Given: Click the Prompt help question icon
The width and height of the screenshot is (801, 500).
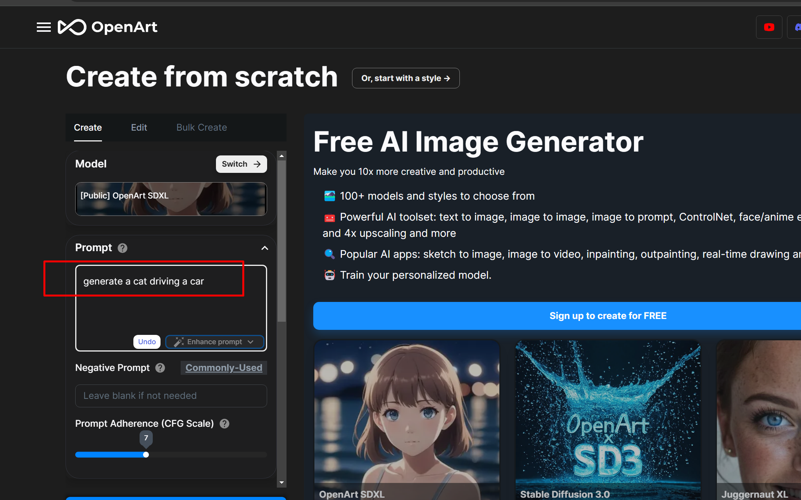Looking at the screenshot, I should click(123, 248).
